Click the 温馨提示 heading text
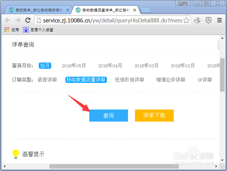Screen dimensions: 227x171 pos(33,154)
